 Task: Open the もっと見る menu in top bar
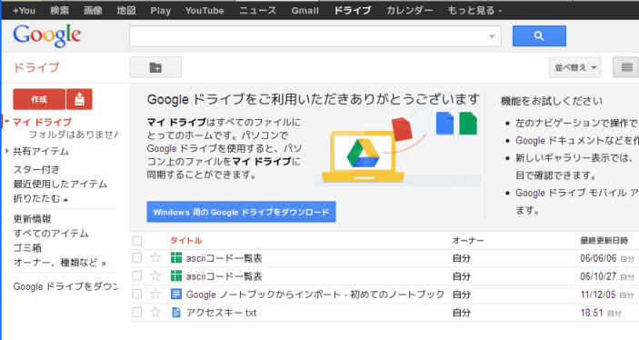tap(474, 11)
